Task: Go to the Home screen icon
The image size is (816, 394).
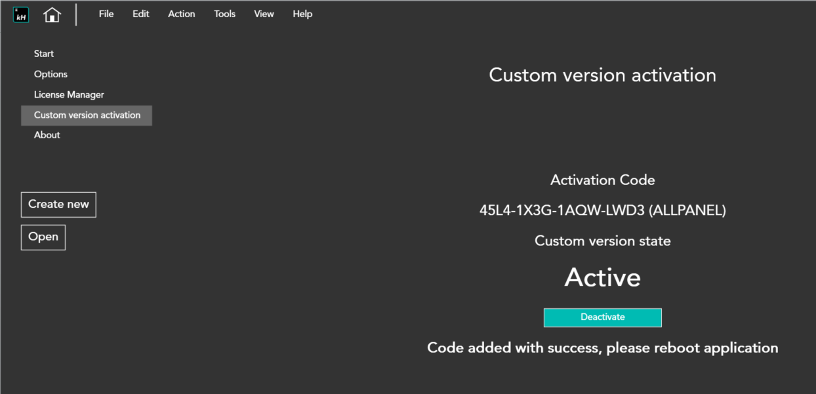Action: [x=52, y=14]
